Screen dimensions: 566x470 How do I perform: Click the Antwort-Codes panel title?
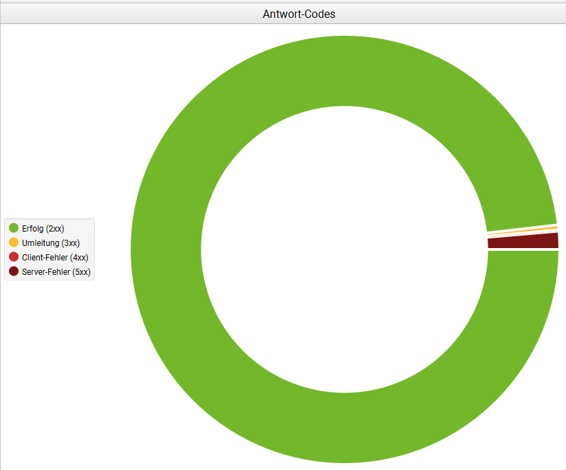click(x=299, y=14)
